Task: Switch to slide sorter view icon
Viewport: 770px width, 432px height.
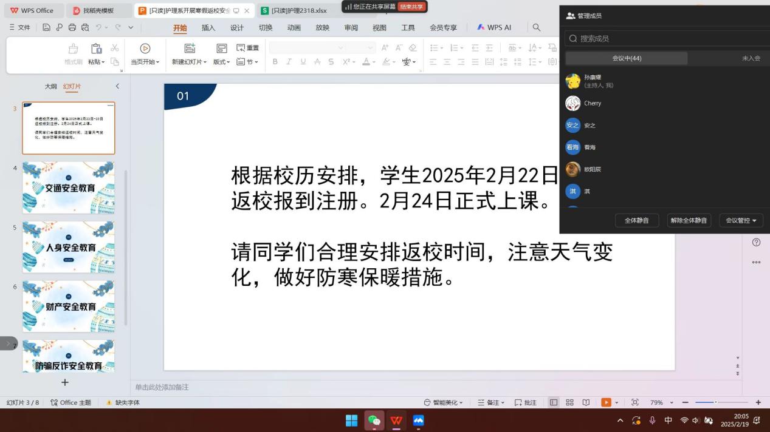Action: 569,402
